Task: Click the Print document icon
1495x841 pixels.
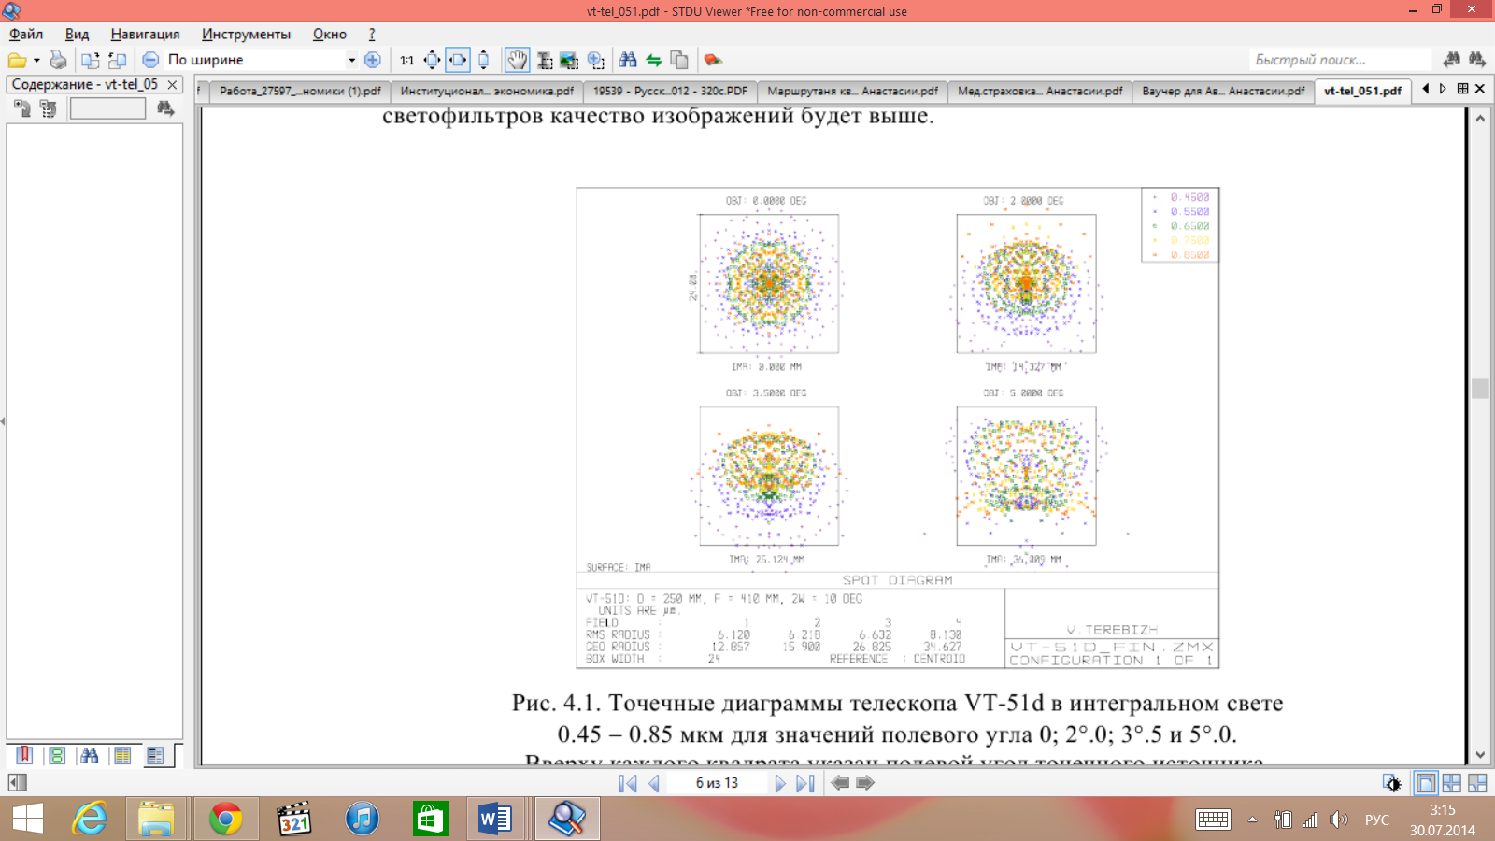Action: click(x=58, y=60)
